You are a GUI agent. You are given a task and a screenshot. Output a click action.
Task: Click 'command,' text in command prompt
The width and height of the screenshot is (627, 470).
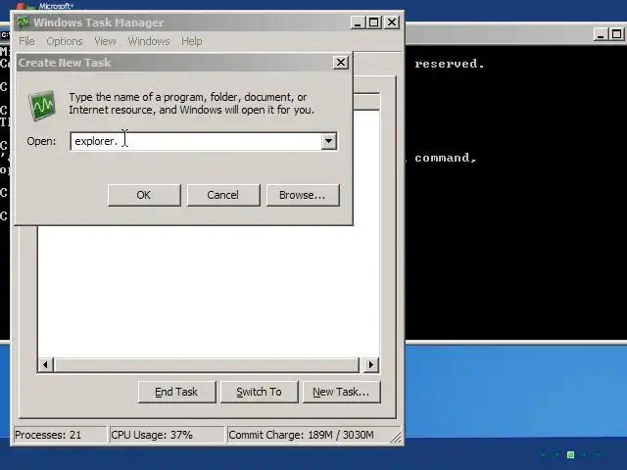pyautogui.click(x=446, y=158)
